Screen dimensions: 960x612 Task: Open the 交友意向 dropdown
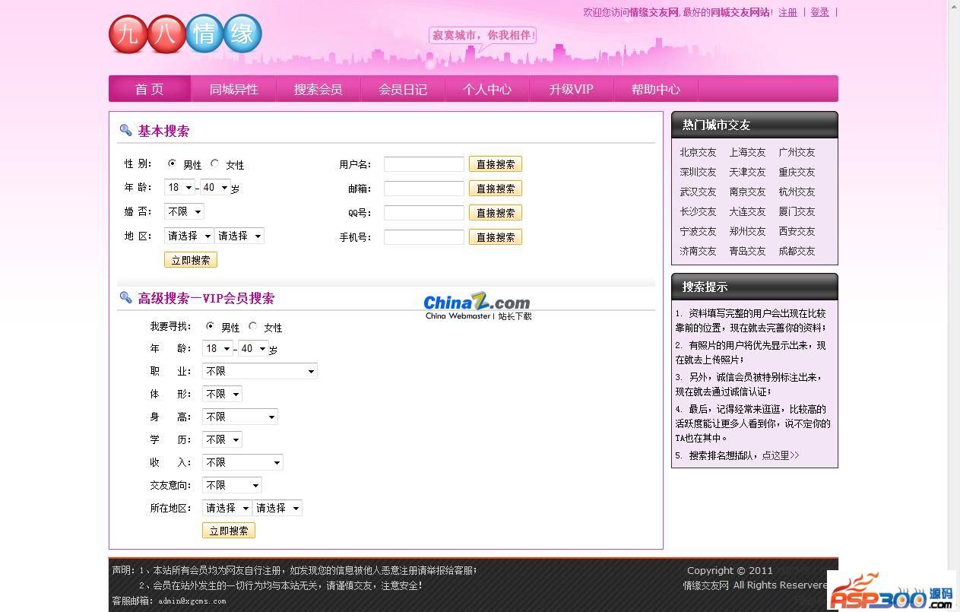(x=232, y=485)
